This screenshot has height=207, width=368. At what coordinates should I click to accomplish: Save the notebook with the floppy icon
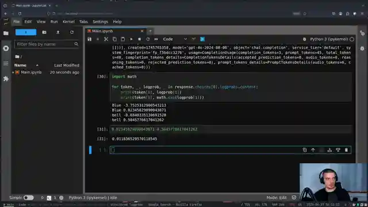(90, 39)
